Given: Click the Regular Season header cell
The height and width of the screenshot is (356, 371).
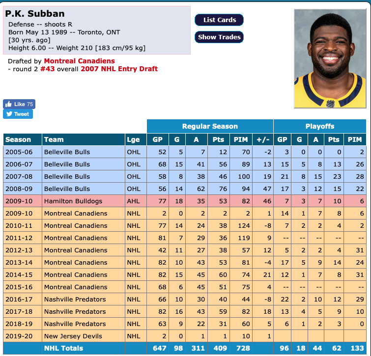Looking at the screenshot, I should coord(210,126).
